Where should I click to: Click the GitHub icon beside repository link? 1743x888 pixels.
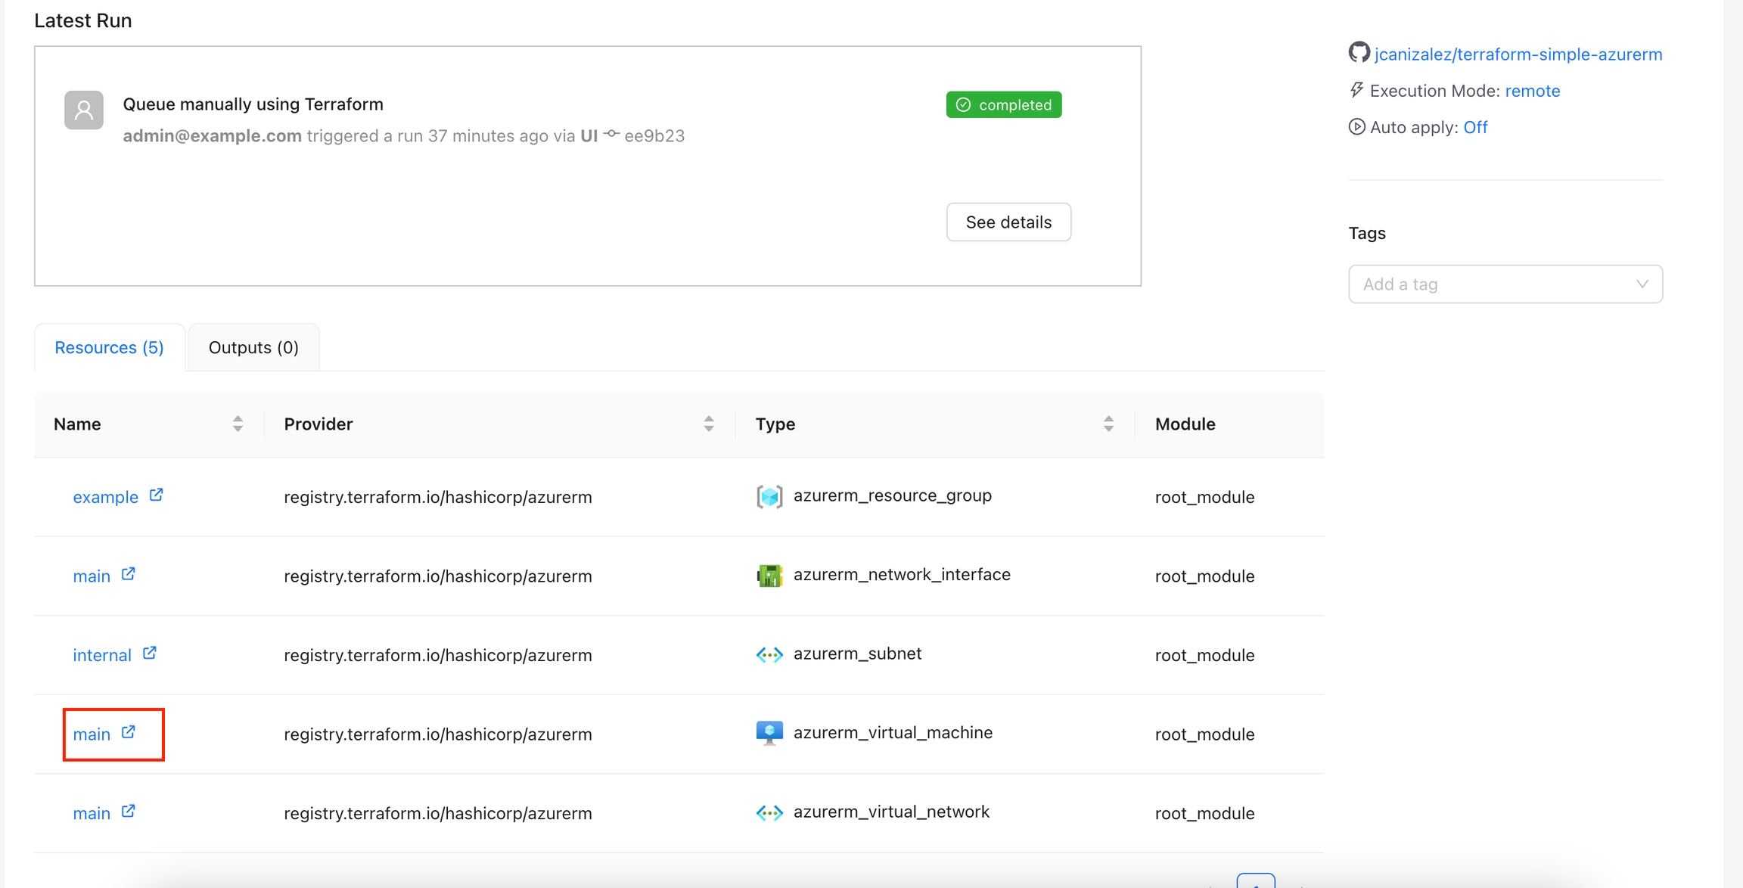tap(1359, 53)
